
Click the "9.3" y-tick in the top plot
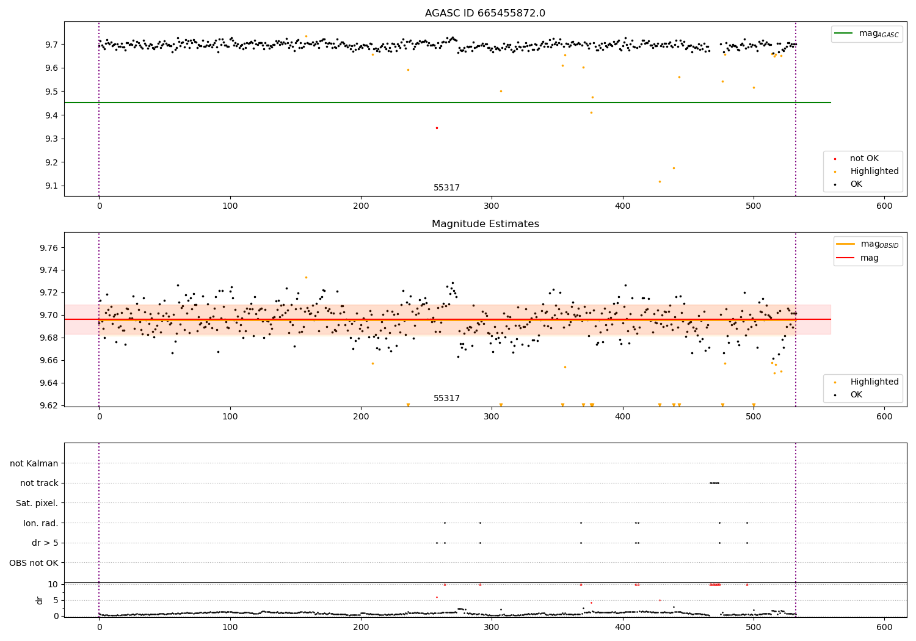point(51,139)
